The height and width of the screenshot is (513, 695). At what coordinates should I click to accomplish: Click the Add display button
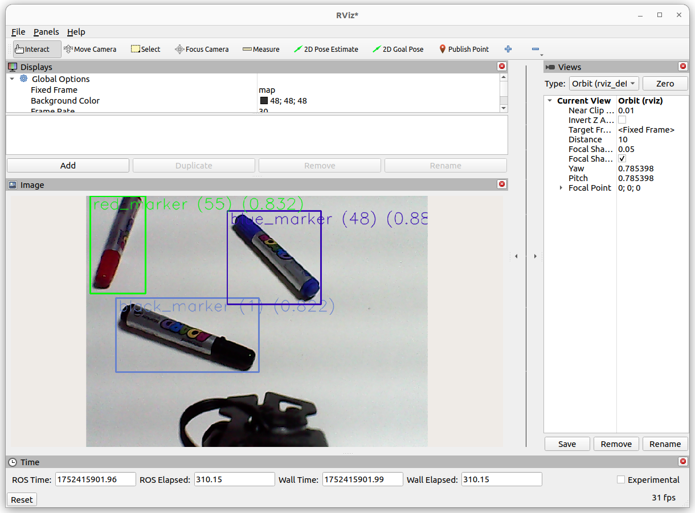pos(68,166)
